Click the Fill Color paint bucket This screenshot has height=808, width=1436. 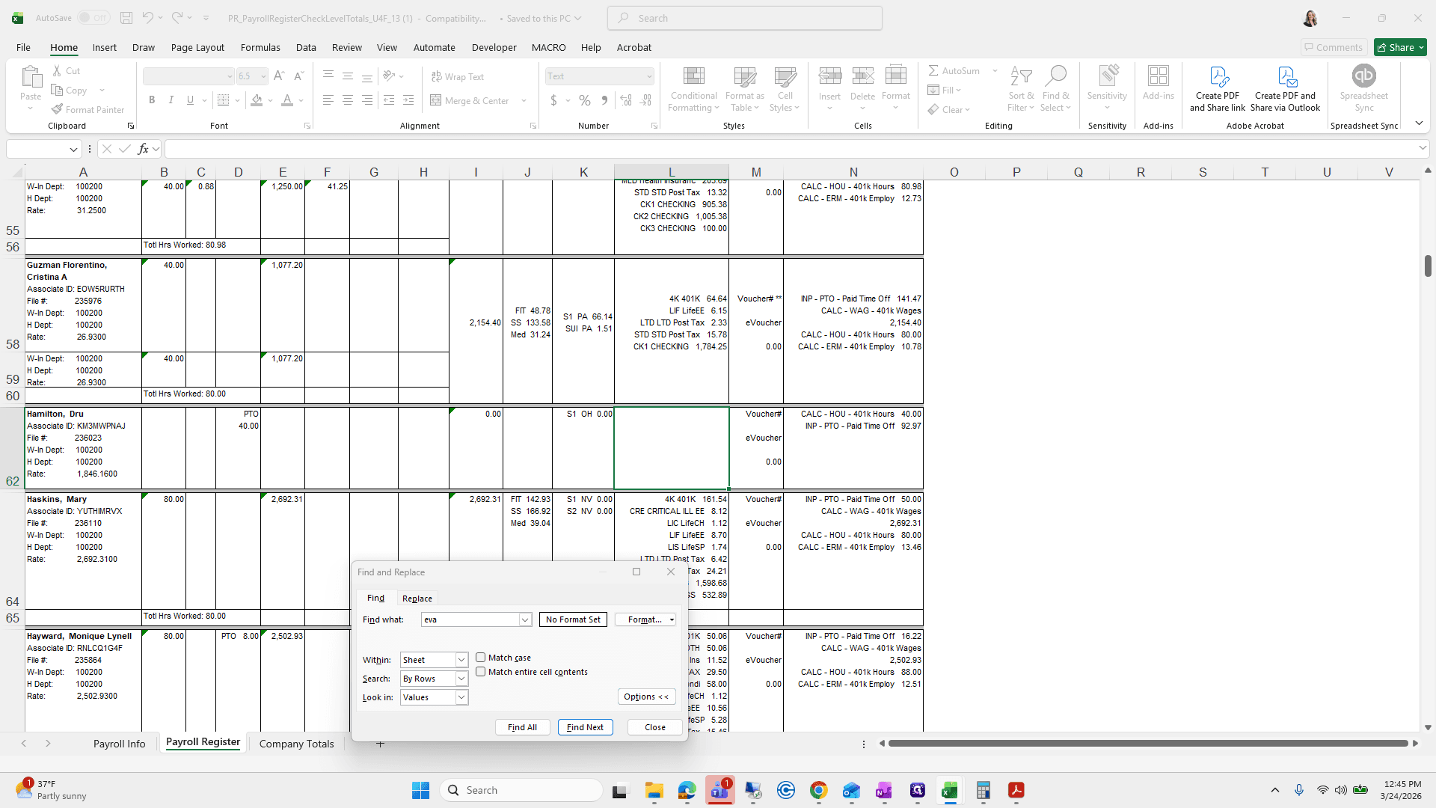click(x=257, y=100)
